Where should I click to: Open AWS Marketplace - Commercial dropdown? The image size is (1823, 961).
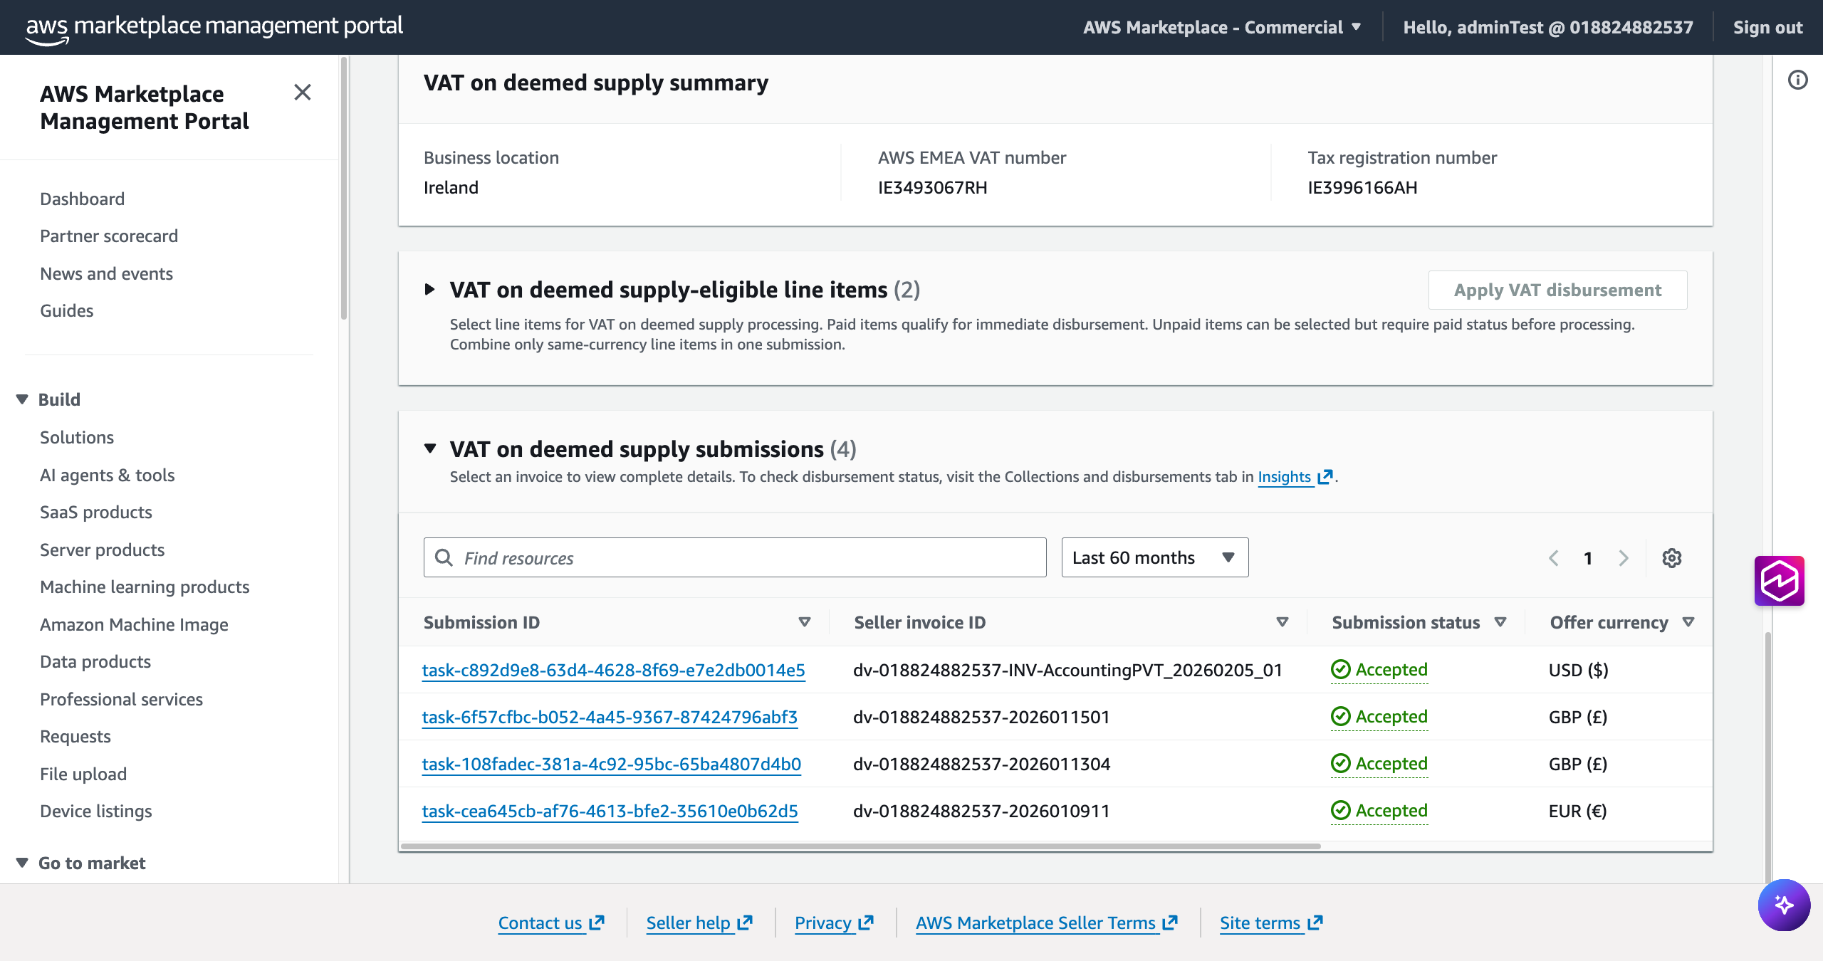(x=1222, y=28)
